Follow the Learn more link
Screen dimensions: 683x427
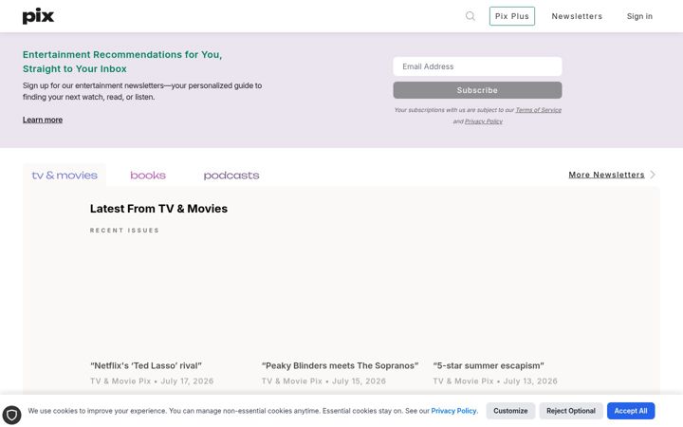pos(43,120)
